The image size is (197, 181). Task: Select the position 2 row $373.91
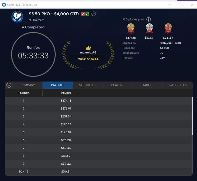point(98,108)
